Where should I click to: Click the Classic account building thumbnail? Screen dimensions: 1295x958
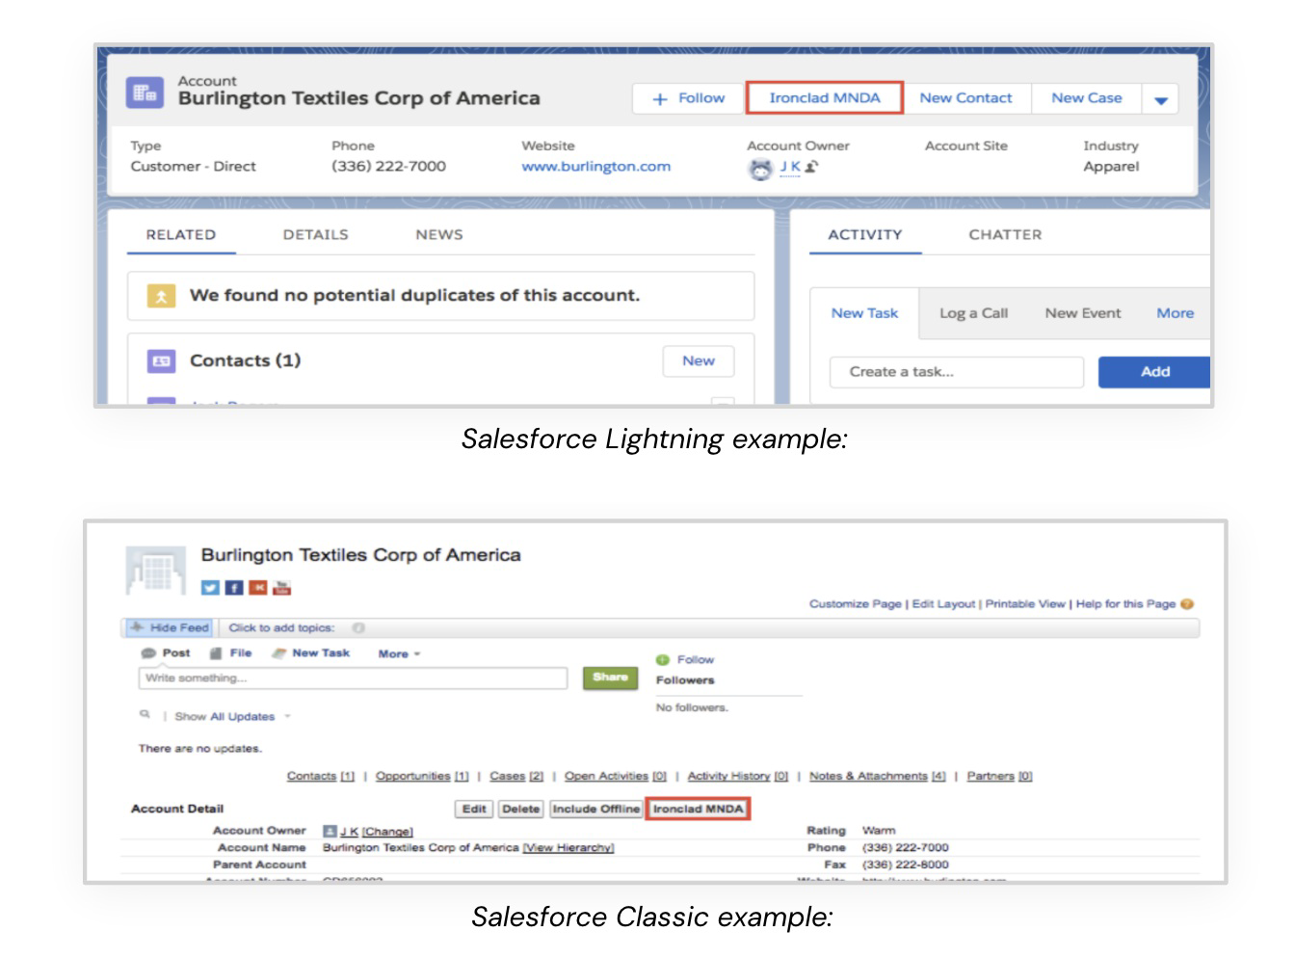(155, 571)
